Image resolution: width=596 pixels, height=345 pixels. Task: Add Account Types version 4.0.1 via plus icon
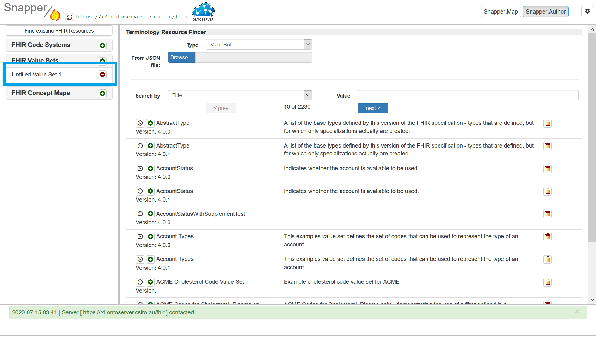(x=151, y=259)
